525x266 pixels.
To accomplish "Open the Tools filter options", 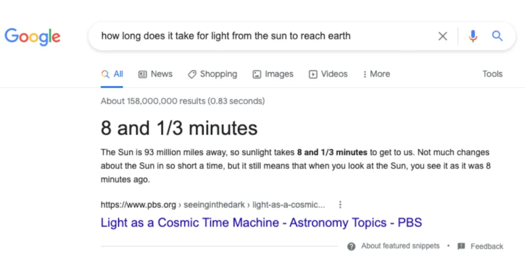I will point(492,74).
